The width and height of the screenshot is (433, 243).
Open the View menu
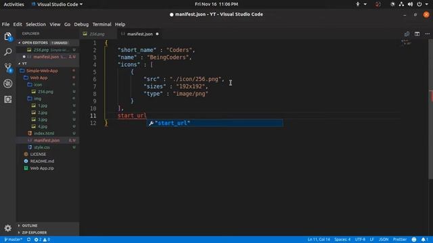tap(55, 24)
